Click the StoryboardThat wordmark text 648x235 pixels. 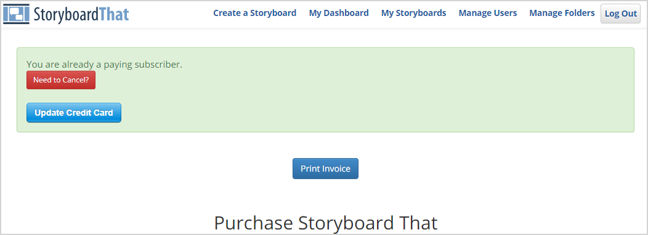81,14
